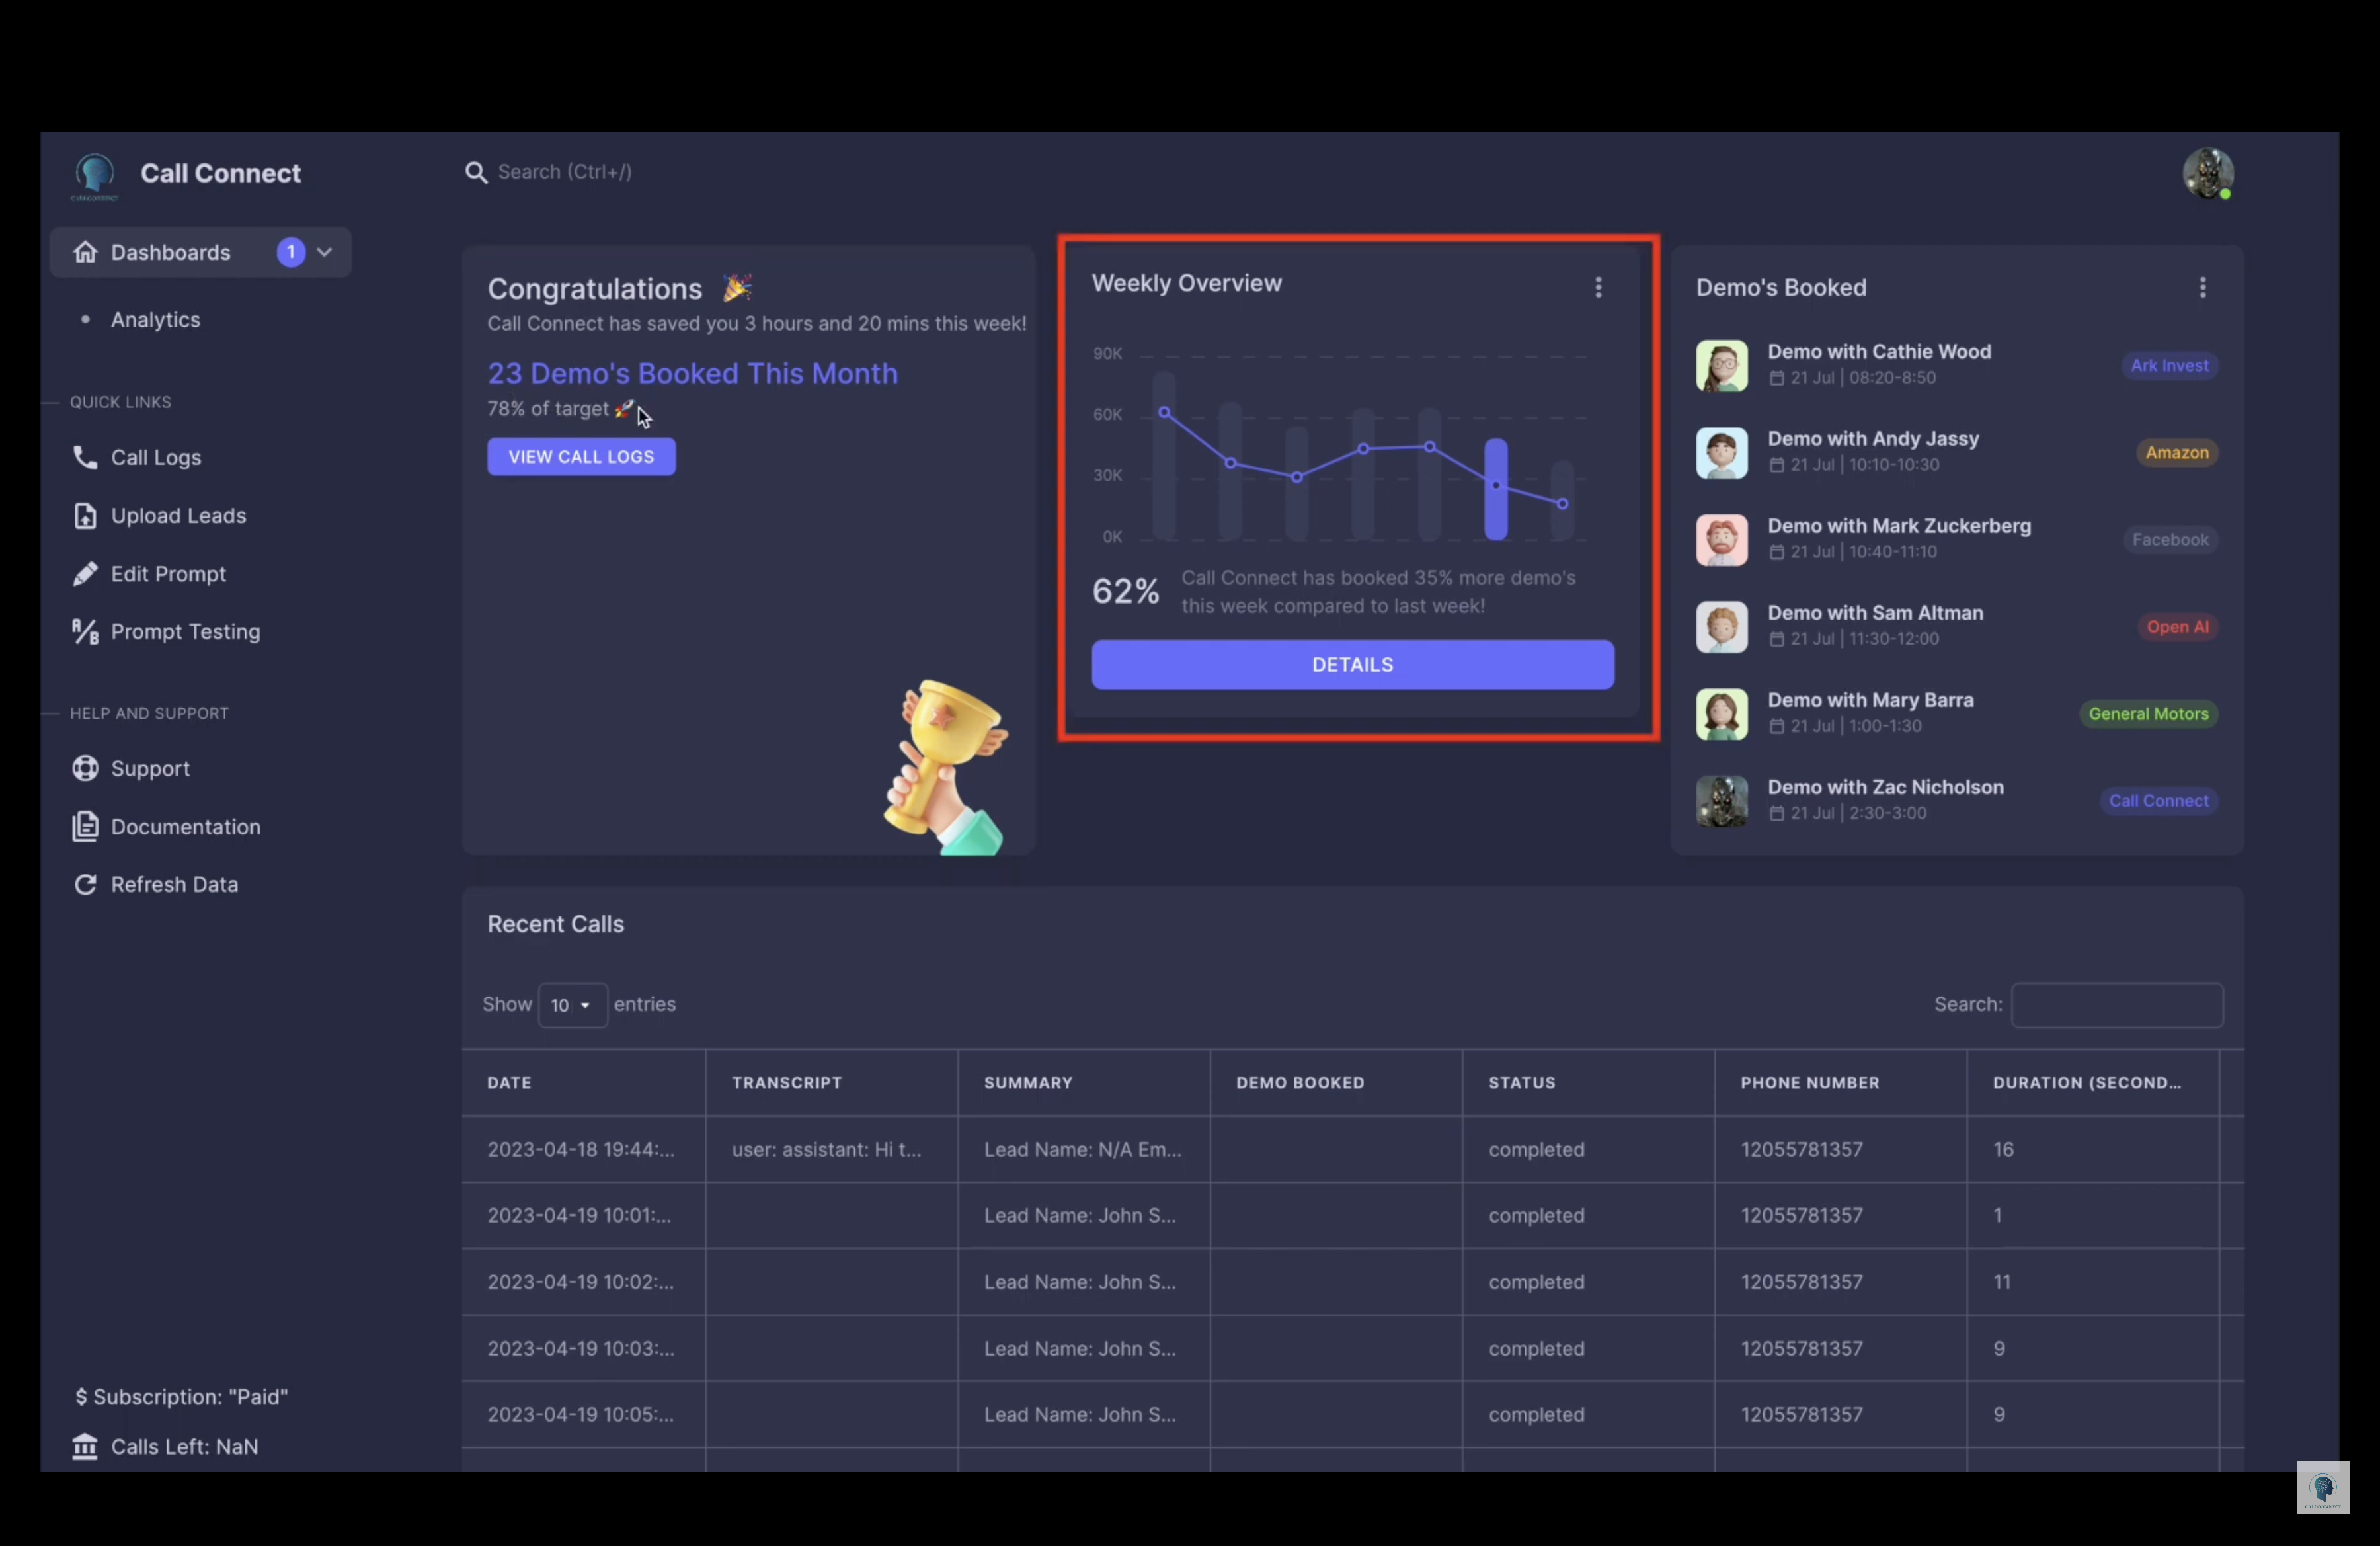Click the Calls Left bank icon
The image size is (2380, 1546).
click(85, 1446)
